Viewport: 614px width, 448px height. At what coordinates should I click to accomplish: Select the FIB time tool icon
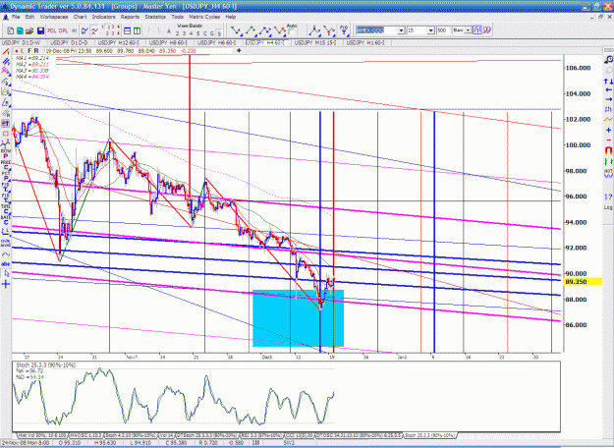click(x=344, y=30)
